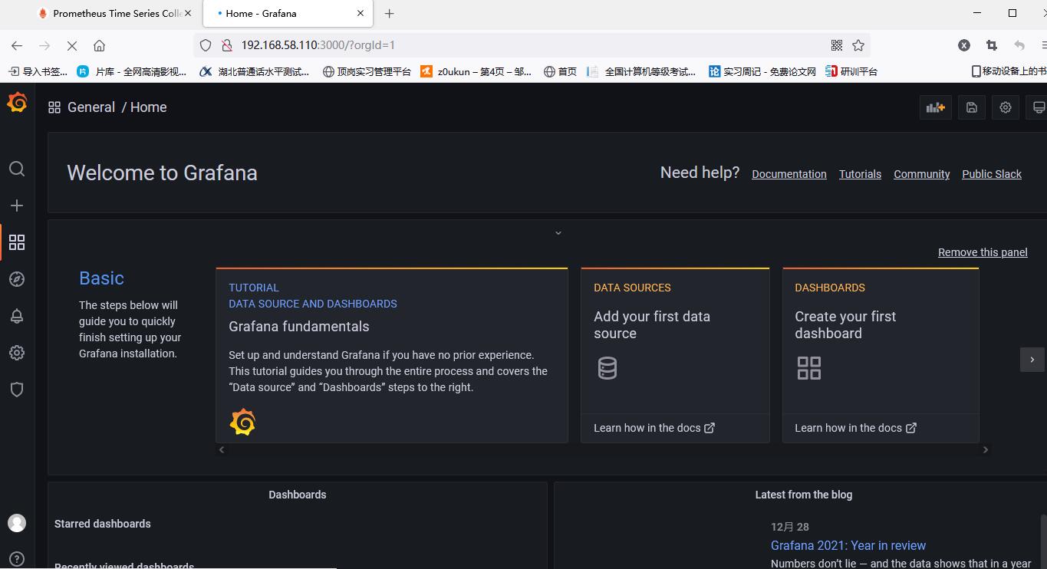Screen dimensions: 1047x569
Task: Open the 研训平台 bookmark
Action: (851, 71)
